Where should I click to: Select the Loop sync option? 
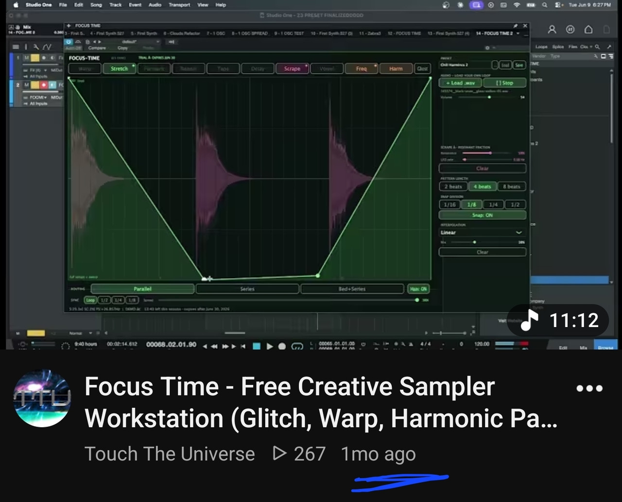point(90,300)
